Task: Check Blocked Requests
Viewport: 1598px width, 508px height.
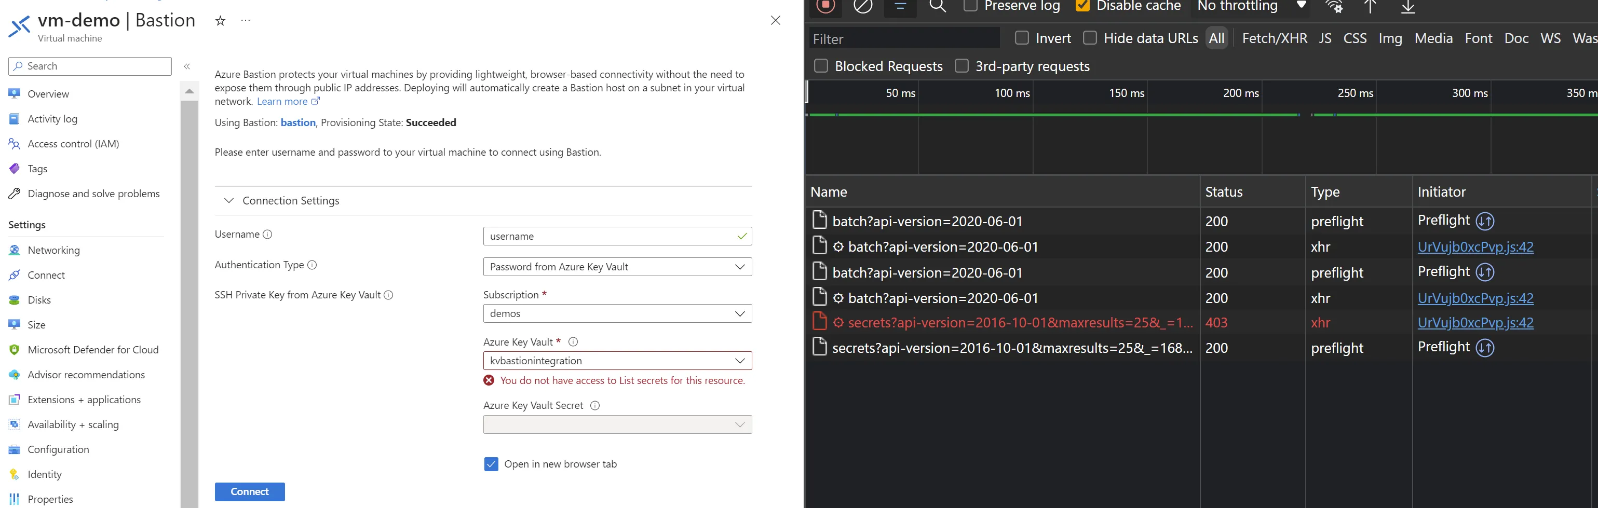Action: tap(821, 66)
